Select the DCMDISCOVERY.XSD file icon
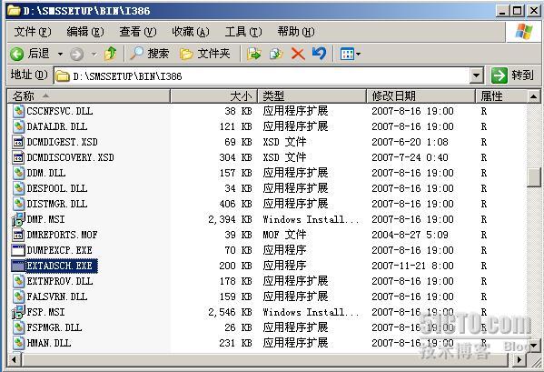The width and height of the screenshot is (544, 372). tap(18, 157)
